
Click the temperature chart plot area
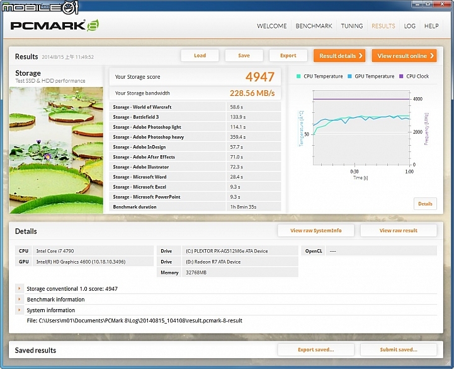click(x=361, y=127)
